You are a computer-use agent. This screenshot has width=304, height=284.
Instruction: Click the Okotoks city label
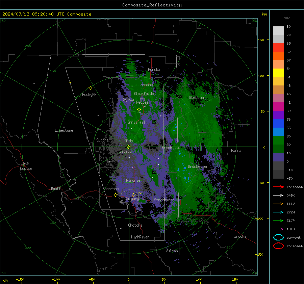click(135, 225)
